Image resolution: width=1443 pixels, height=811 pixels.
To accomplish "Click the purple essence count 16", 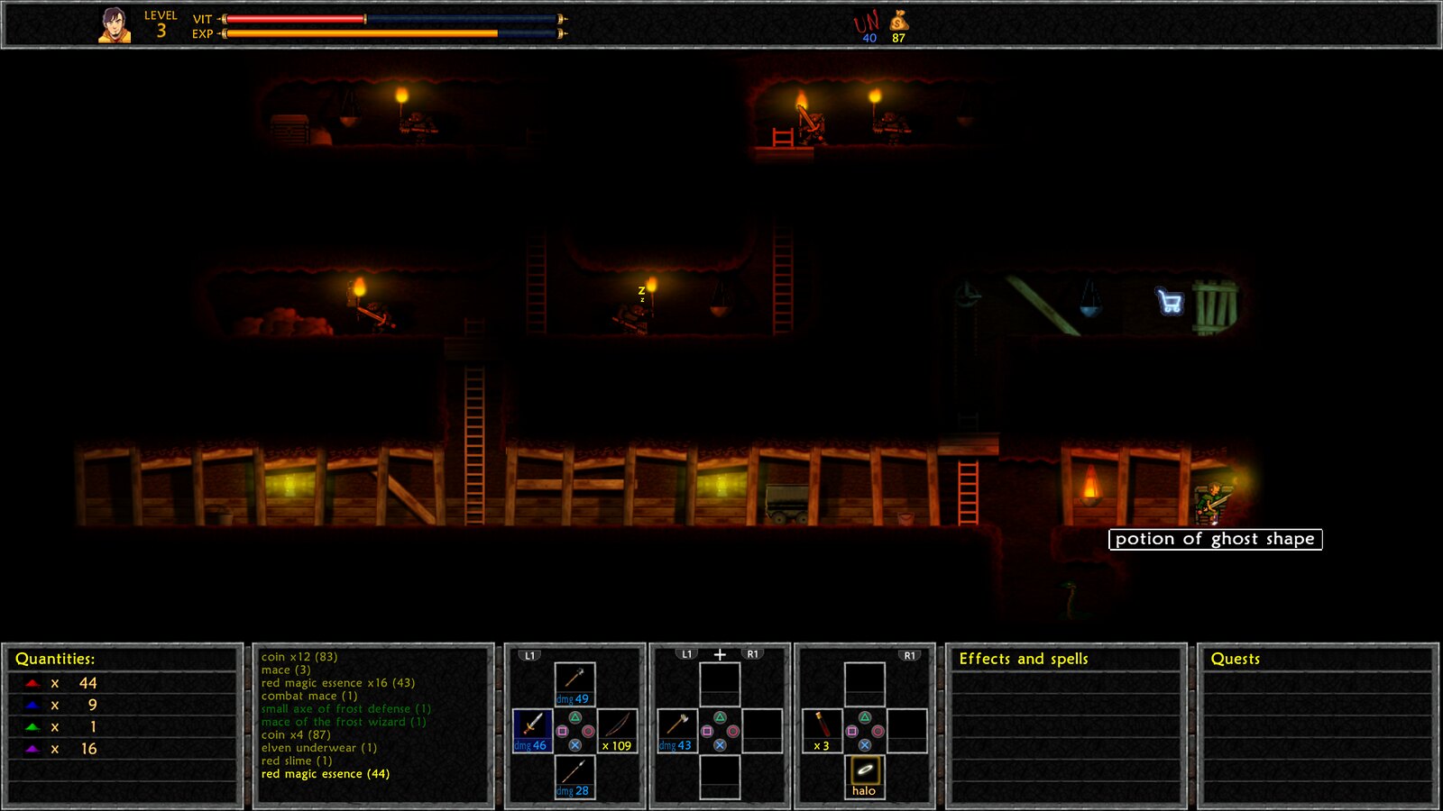I will coord(88,749).
